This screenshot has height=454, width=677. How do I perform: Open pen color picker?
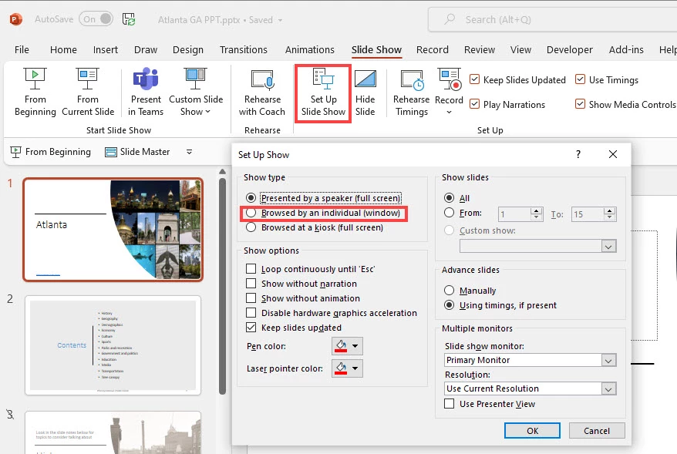[x=347, y=346]
